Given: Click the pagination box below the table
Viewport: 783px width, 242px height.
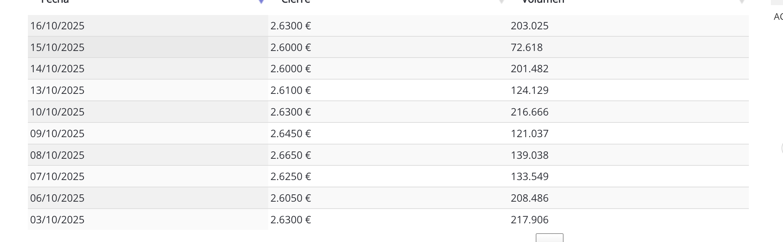Looking at the screenshot, I should (550, 238).
